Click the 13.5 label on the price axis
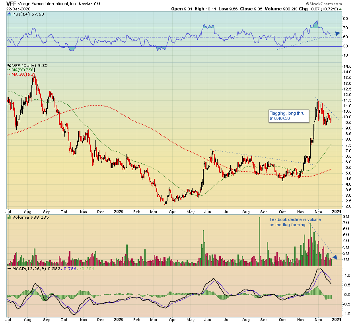 [347, 78]
